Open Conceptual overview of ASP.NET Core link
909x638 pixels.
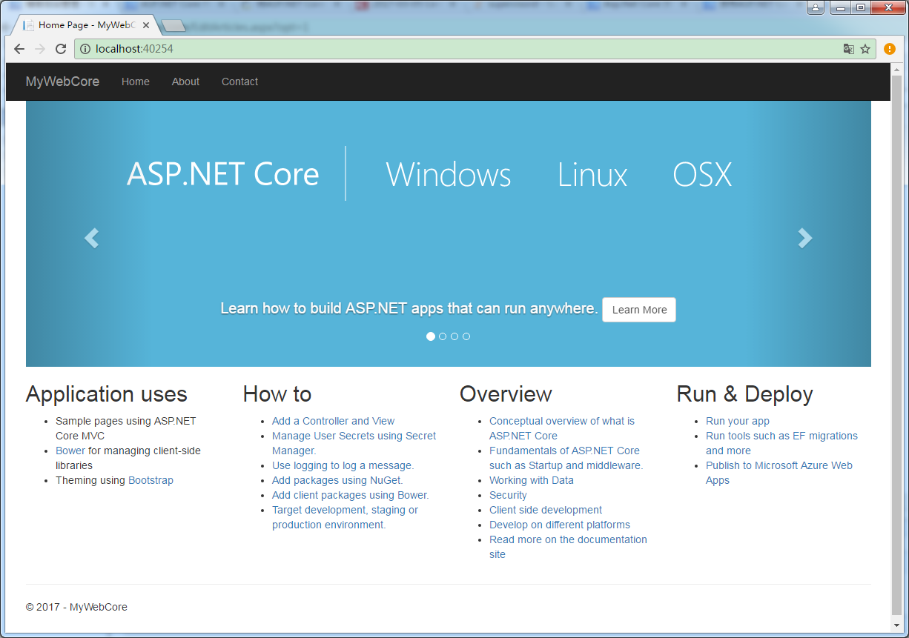point(562,428)
